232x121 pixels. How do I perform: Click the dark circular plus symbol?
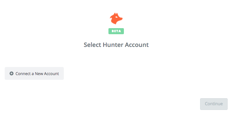(11, 73)
